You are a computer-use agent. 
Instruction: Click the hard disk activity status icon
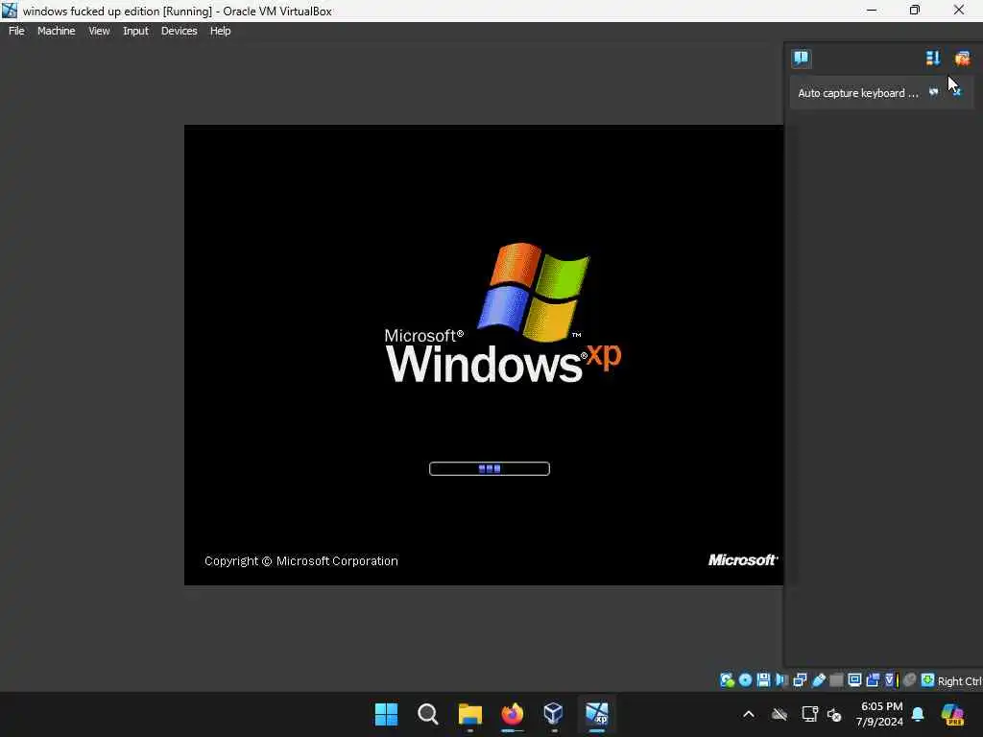coord(728,680)
